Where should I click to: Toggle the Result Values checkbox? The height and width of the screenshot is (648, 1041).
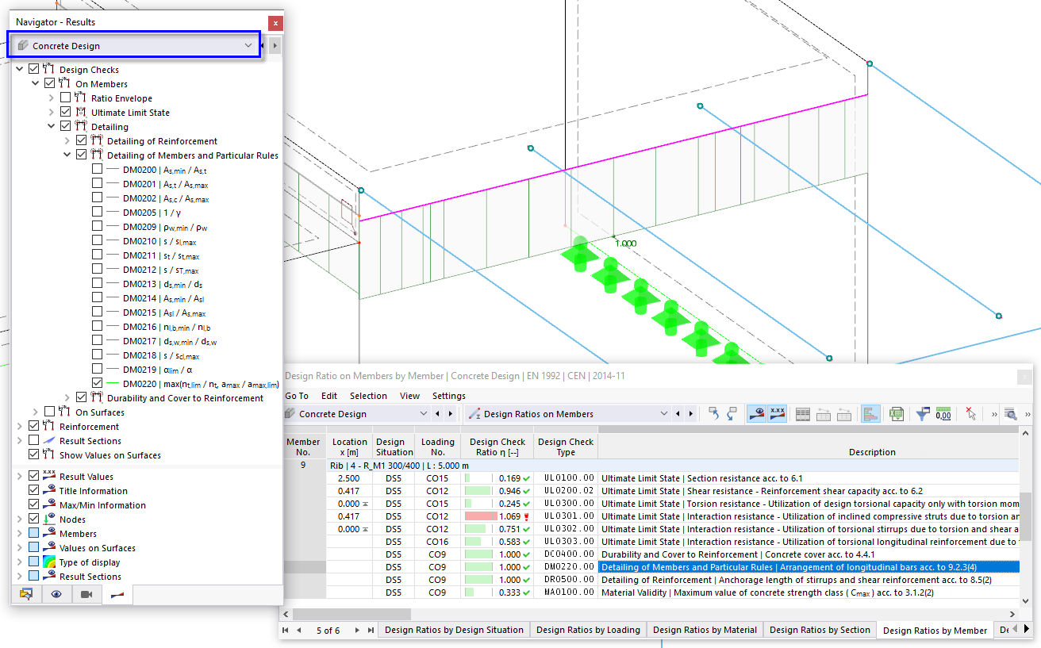pos(33,477)
